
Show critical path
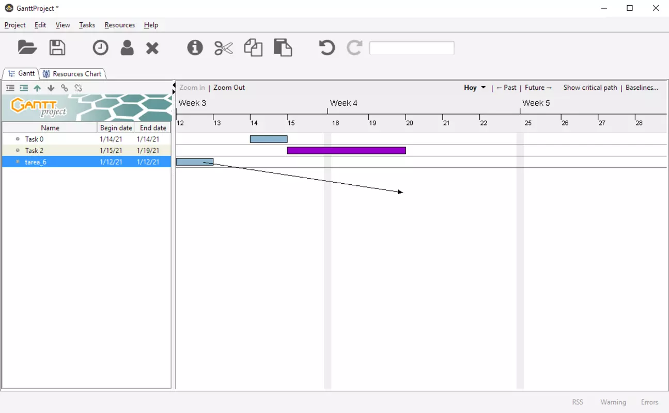tap(590, 88)
